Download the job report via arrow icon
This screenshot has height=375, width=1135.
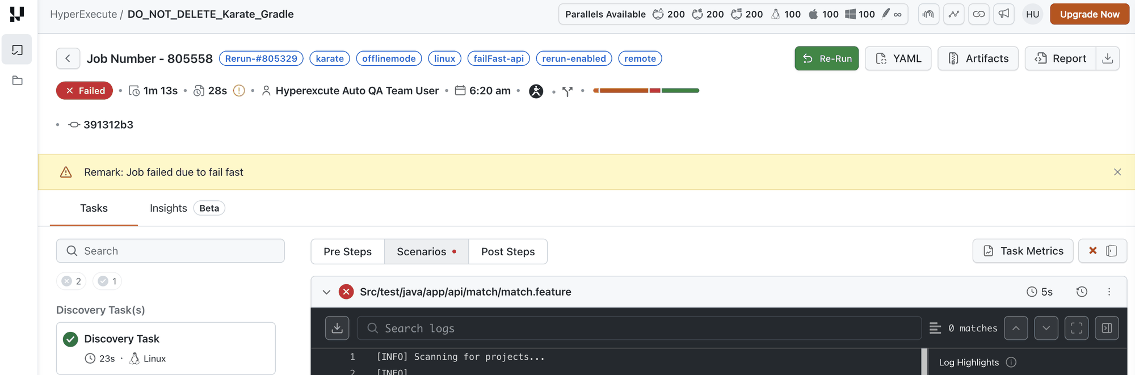tap(1107, 58)
